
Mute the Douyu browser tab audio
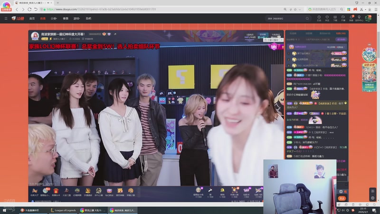[x=48, y=3]
